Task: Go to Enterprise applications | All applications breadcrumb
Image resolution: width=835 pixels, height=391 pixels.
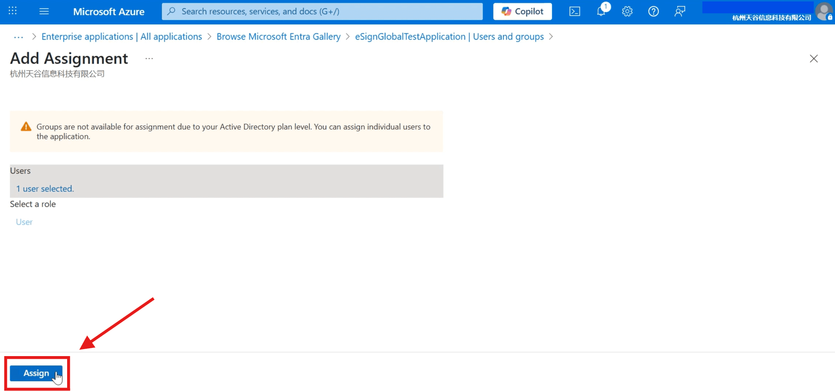Action: [x=122, y=36]
